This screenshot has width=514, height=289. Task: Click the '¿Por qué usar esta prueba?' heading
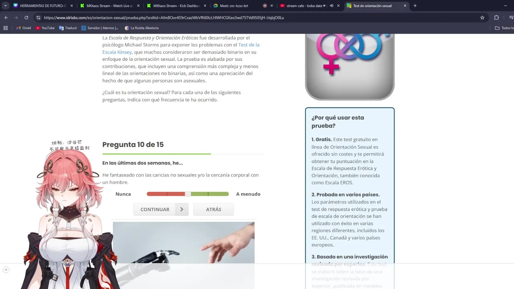pyautogui.click(x=338, y=122)
